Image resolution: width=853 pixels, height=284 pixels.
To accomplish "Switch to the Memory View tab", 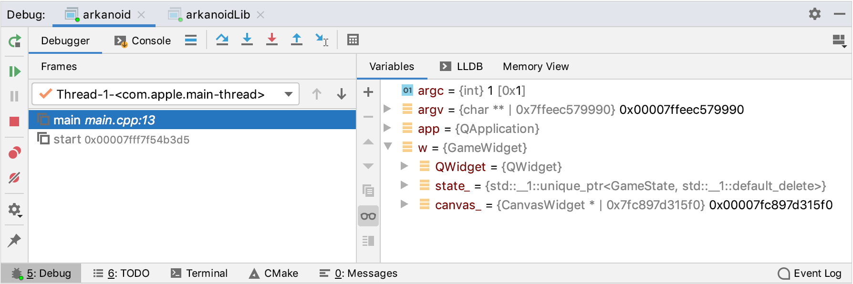I will 535,67.
